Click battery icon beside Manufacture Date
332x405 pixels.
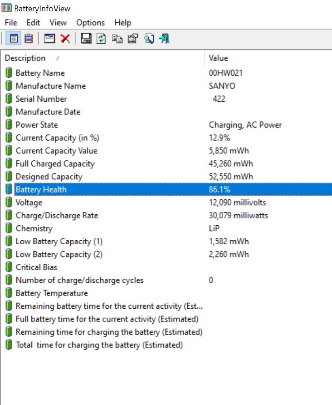[x=9, y=112]
